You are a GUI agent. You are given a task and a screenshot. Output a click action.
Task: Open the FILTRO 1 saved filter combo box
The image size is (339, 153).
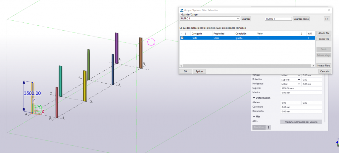tap(210, 19)
